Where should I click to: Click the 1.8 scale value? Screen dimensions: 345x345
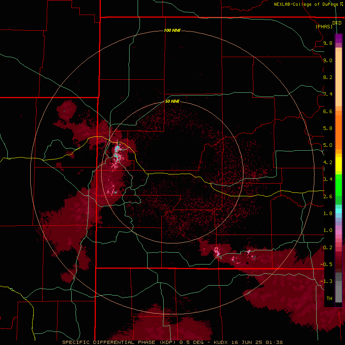click(328, 214)
